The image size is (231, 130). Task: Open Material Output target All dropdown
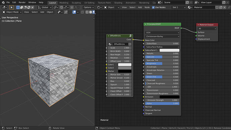point(207,28)
